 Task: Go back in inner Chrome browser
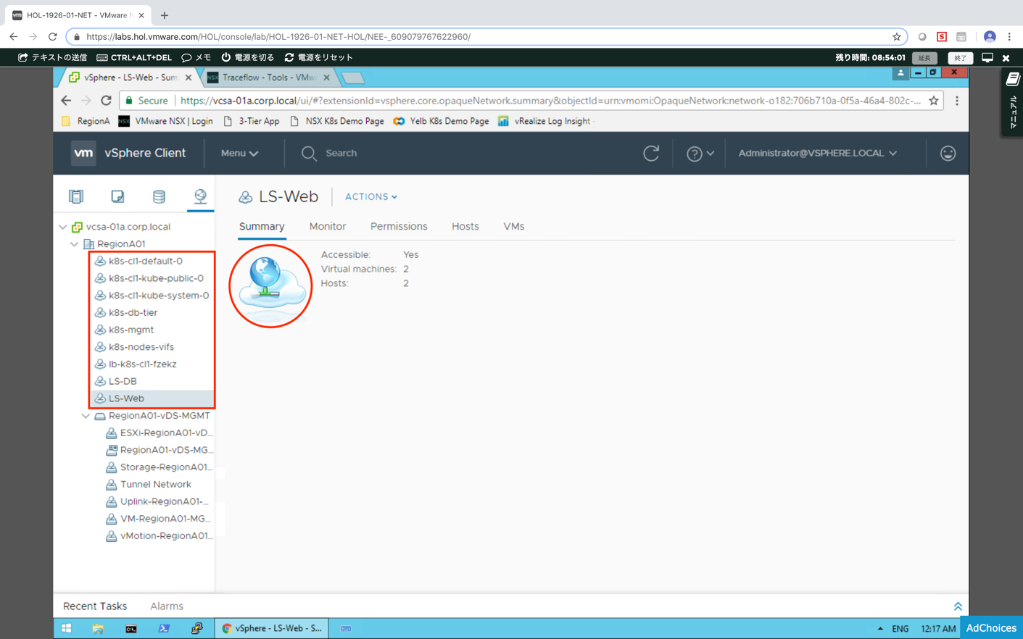66,101
